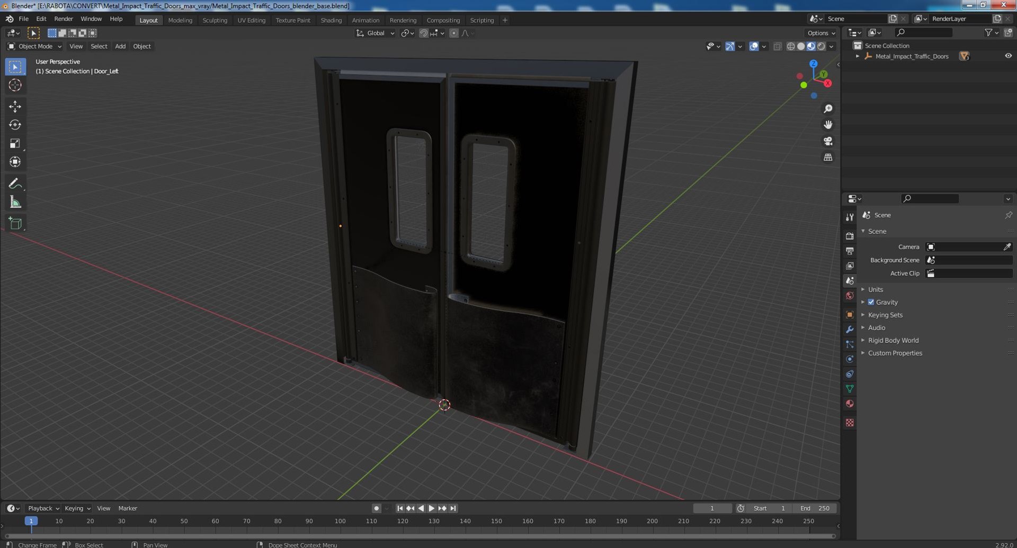Click Start frame value field
Viewport: 1017px width, 548px height.
(x=769, y=508)
